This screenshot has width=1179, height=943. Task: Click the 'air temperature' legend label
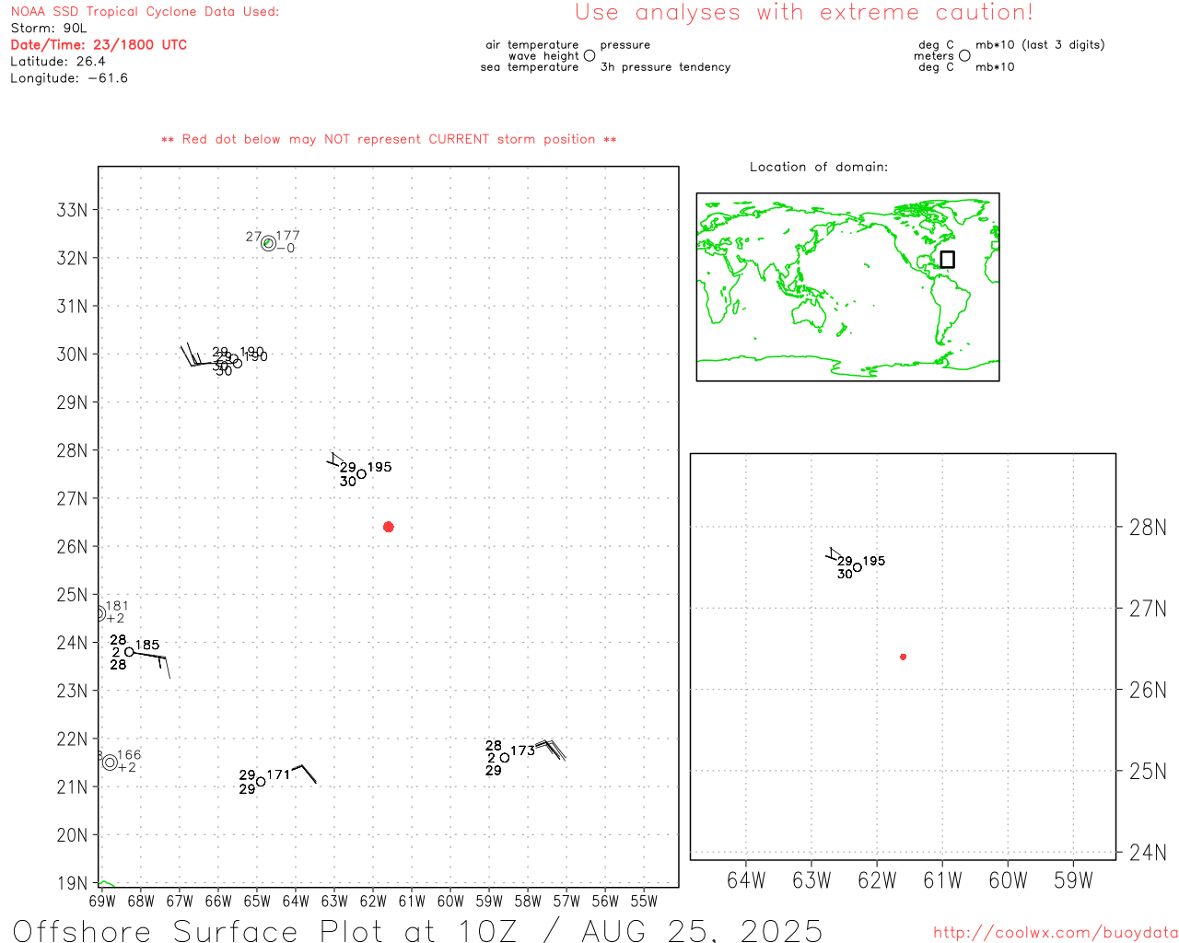coord(532,45)
